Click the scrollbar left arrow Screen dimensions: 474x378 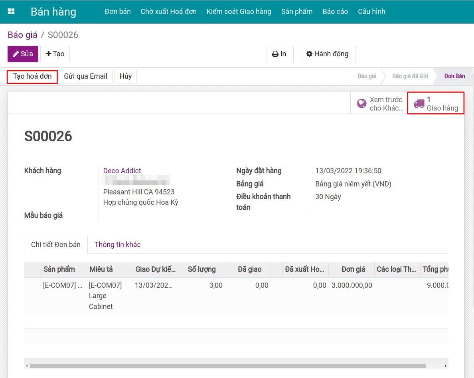coord(27,366)
